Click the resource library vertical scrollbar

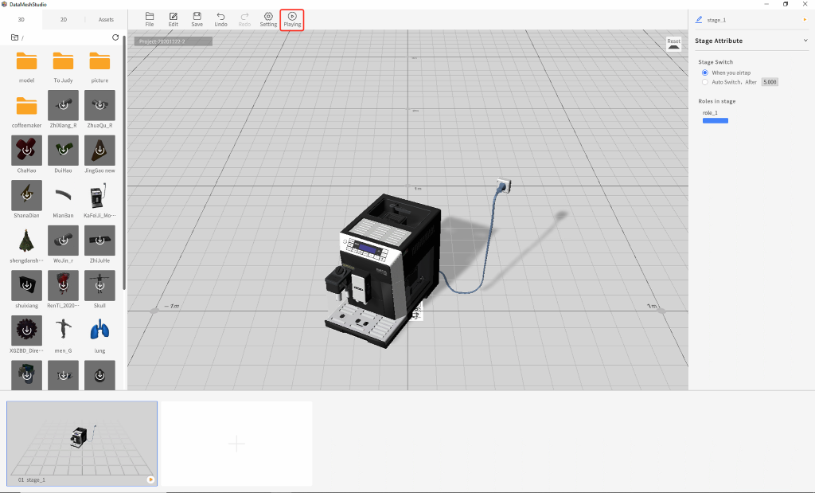pos(124,161)
